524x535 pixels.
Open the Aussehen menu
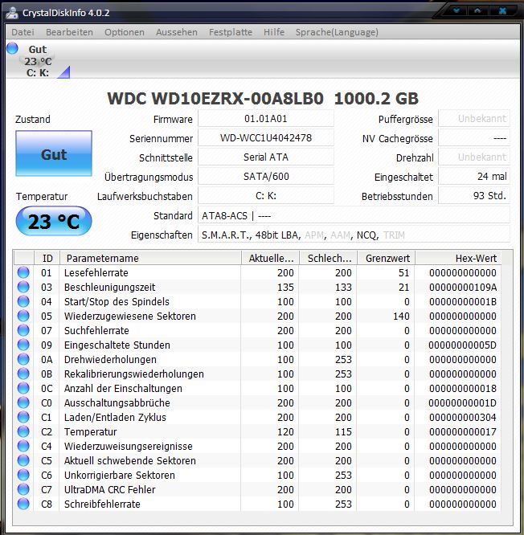[177, 32]
